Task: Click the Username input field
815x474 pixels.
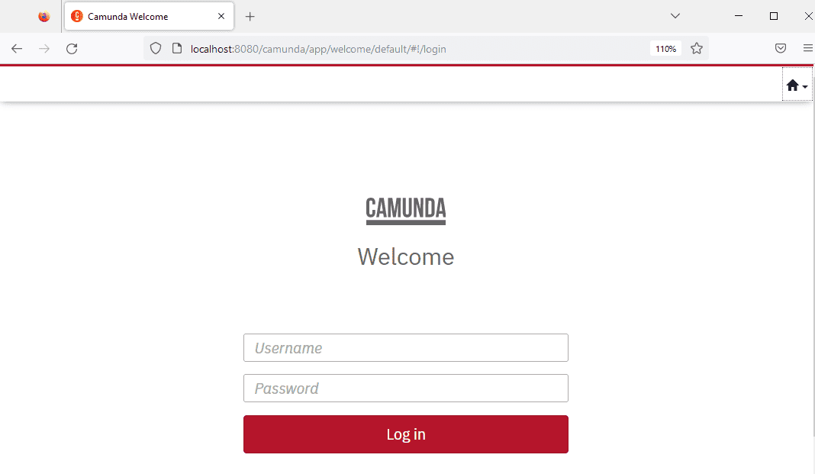Action: 405,348
